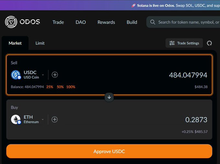Click the ODOS wordmark text
220x164 pixels.
[30, 22]
